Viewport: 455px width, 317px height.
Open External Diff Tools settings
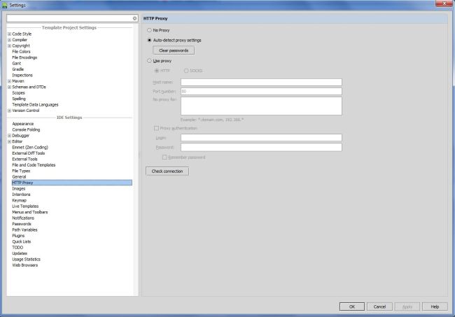tap(29, 153)
